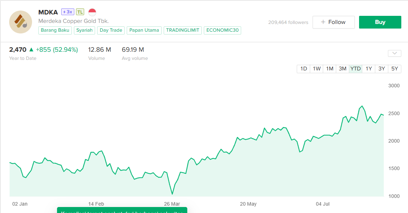Click the 1000 price axis label
Image resolution: width=408 pixels, height=213 pixels.
click(x=394, y=196)
